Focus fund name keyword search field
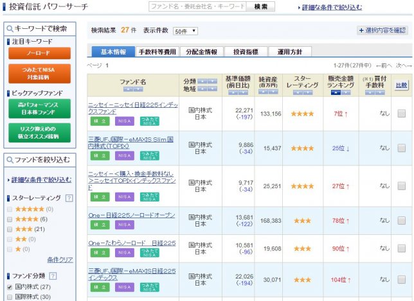 pyautogui.click(x=197, y=6)
